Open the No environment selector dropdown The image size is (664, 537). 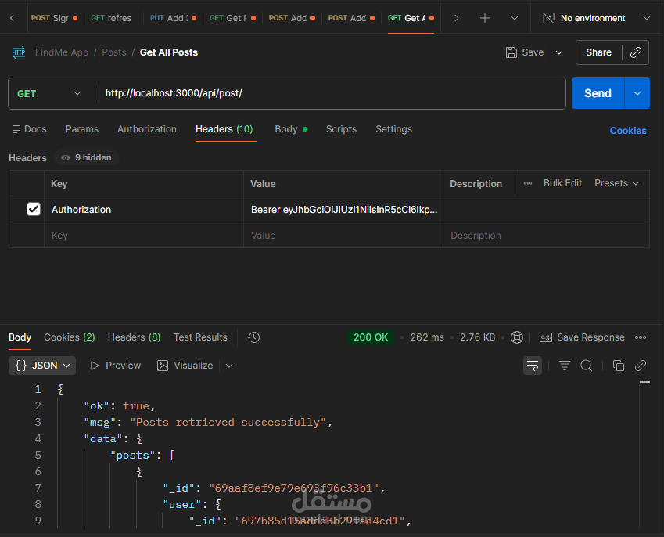(596, 18)
